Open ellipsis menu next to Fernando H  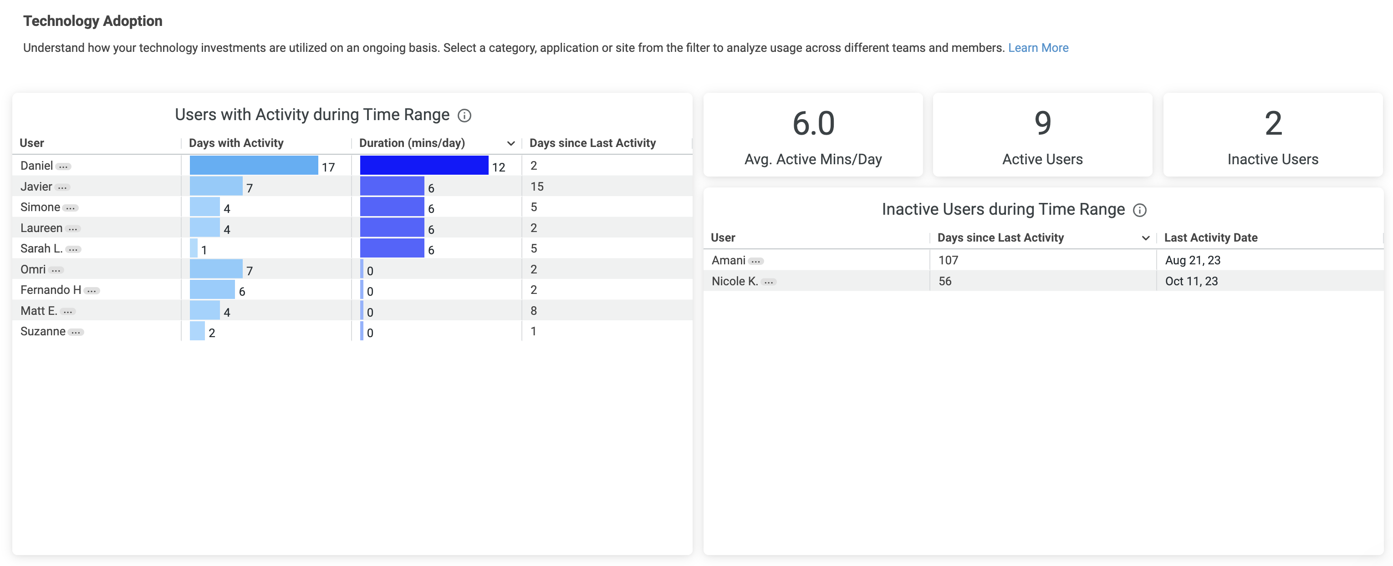pyautogui.click(x=92, y=291)
